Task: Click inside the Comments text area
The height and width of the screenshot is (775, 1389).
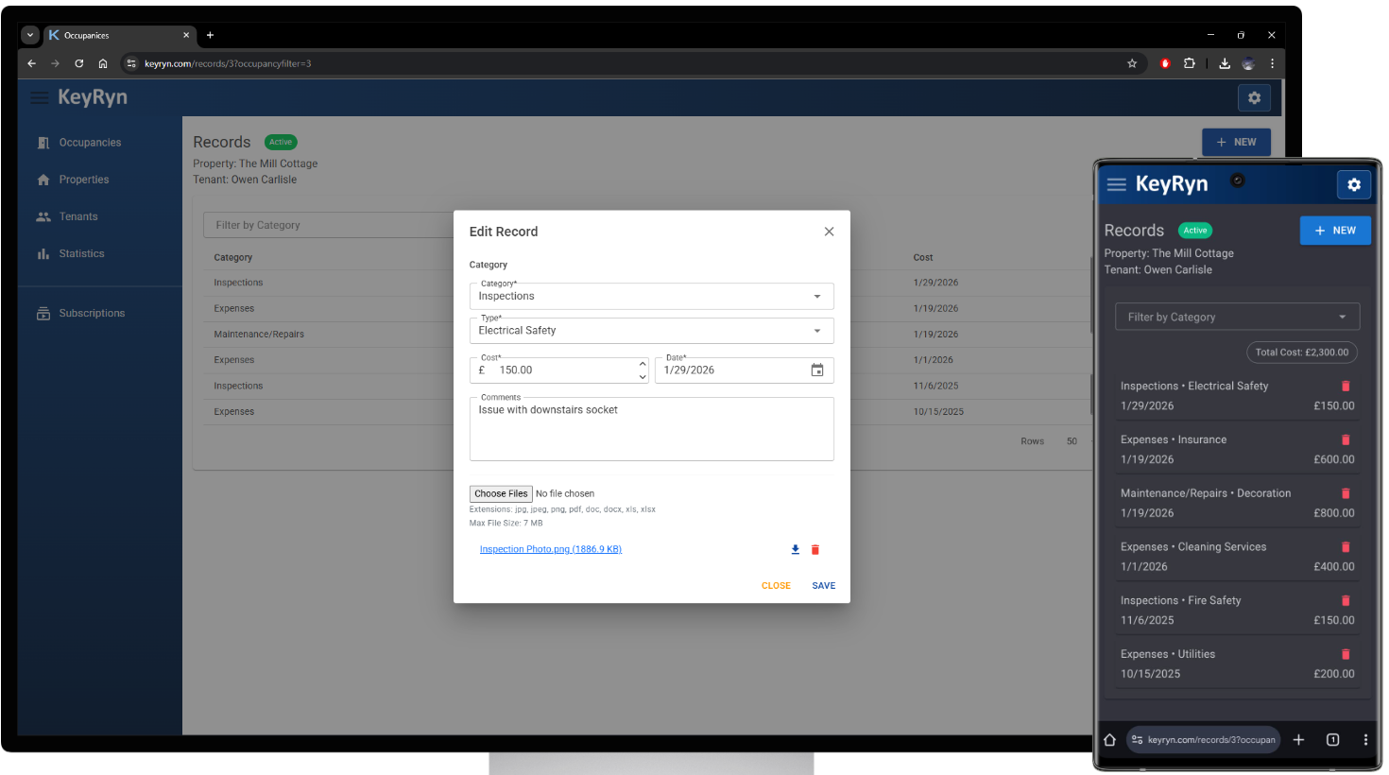Action: point(651,428)
